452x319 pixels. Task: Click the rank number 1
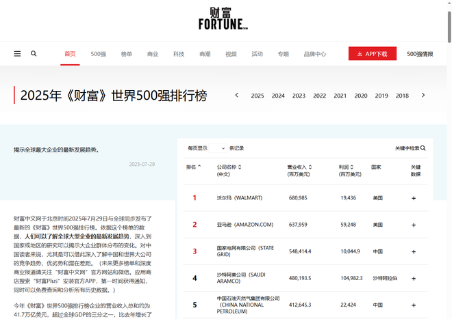pyautogui.click(x=194, y=198)
